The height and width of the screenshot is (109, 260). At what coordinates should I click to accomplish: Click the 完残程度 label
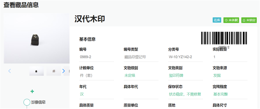coord(220,87)
